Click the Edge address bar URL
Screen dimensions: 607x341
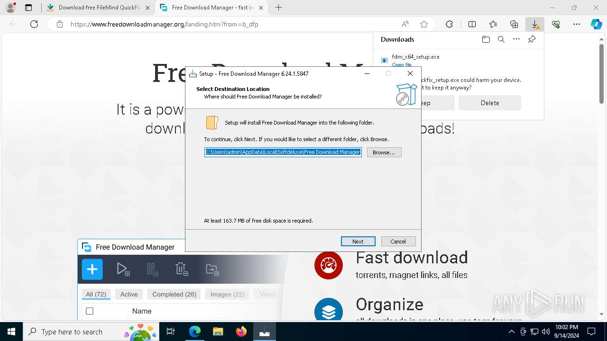coord(164,24)
